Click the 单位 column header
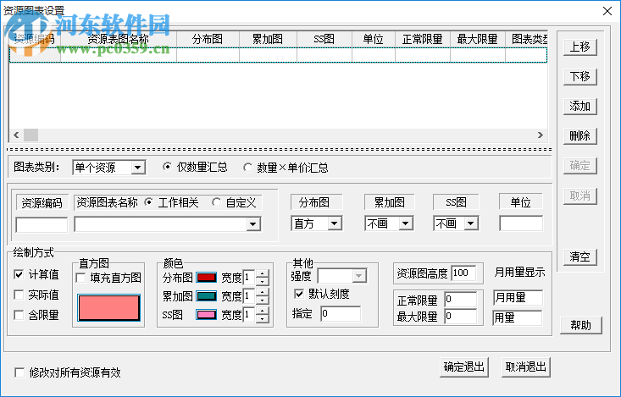Screen dimensions: 621x397 click(374, 39)
